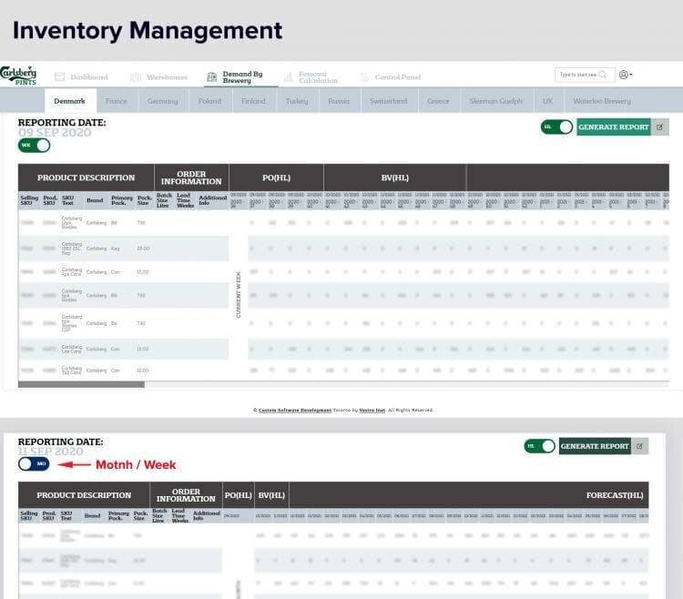Click the Warehouses nav icon
The width and height of the screenshot is (683, 599).
click(136, 77)
